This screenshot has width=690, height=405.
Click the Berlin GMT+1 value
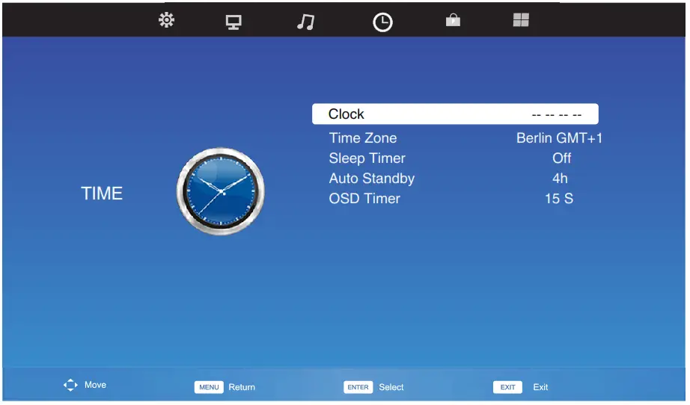coord(559,138)
